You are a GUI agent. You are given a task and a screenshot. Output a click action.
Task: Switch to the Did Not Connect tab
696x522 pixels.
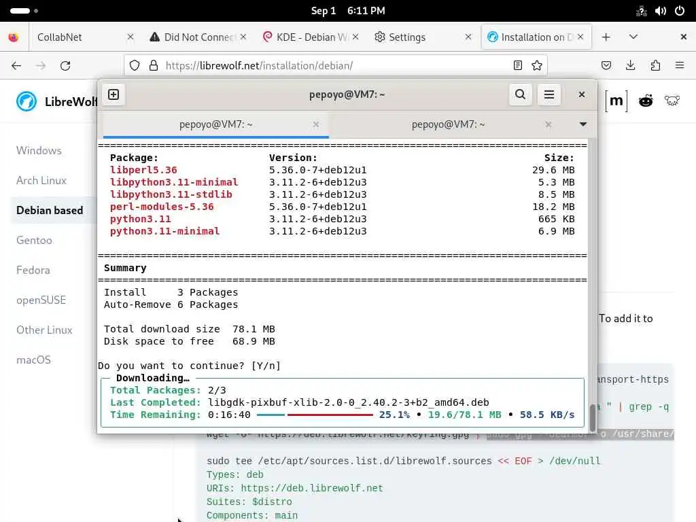point(198,37)
